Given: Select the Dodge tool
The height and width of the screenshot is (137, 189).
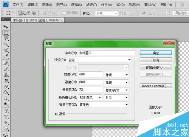Looking at the screenshot, I should click(6, 104).
